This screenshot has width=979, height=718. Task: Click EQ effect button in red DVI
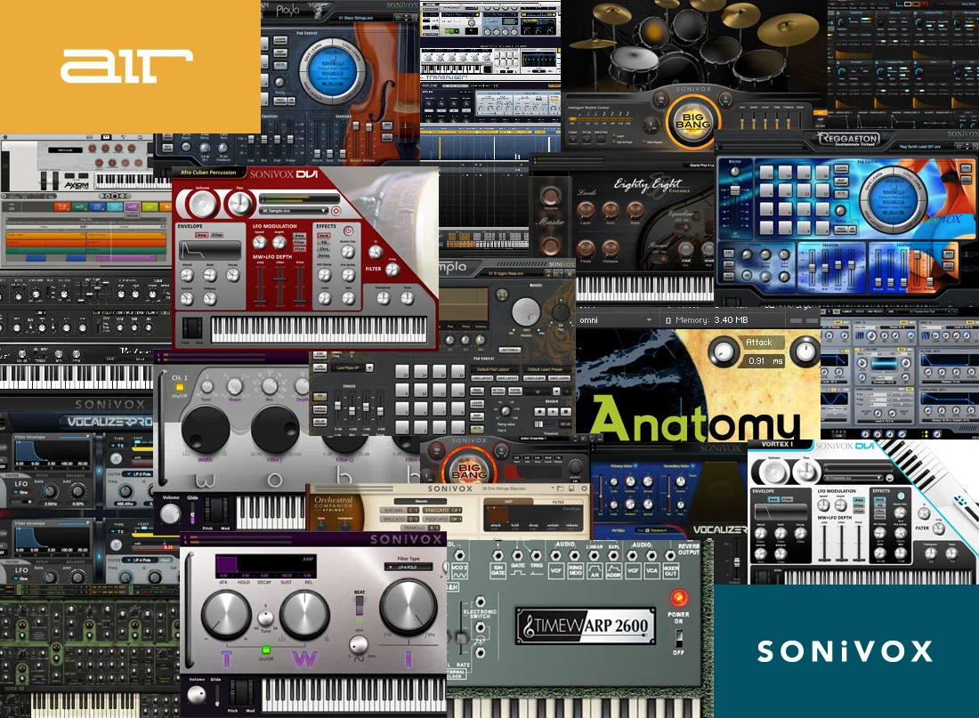pos(324,242)
